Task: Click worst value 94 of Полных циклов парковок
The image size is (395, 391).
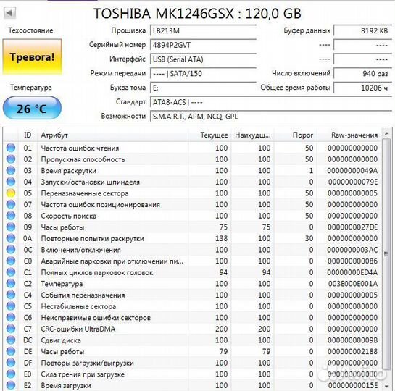Action: coord(266,272)
